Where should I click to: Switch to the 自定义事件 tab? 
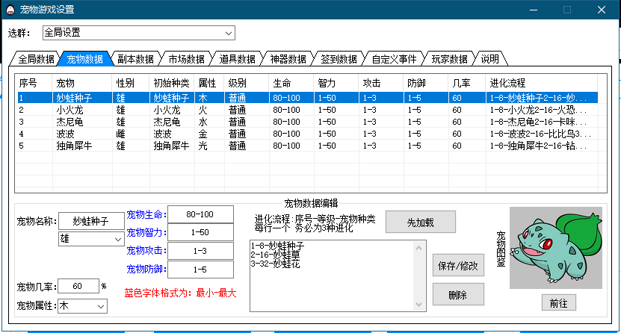click(394, 59)
